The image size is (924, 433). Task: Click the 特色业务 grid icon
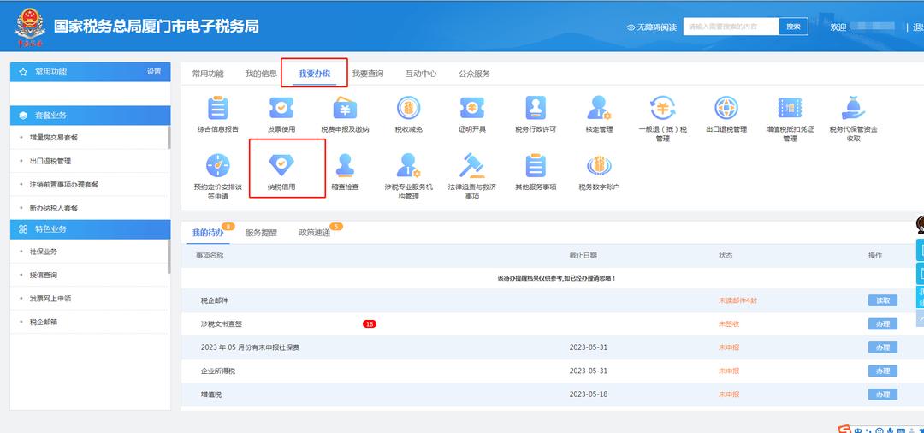(x=23, y=229)
